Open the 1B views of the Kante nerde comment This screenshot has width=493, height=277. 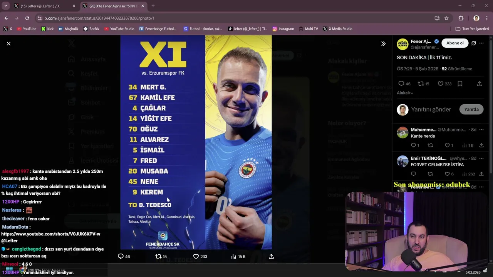click(x=468, y=145)
